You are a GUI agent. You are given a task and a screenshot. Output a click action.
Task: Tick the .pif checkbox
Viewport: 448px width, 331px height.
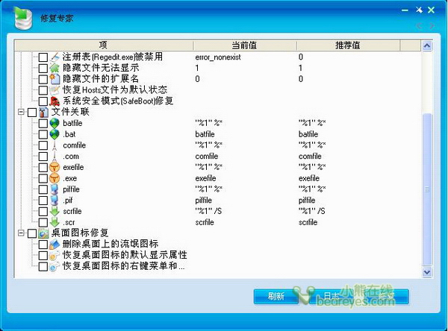pos(43,201)
